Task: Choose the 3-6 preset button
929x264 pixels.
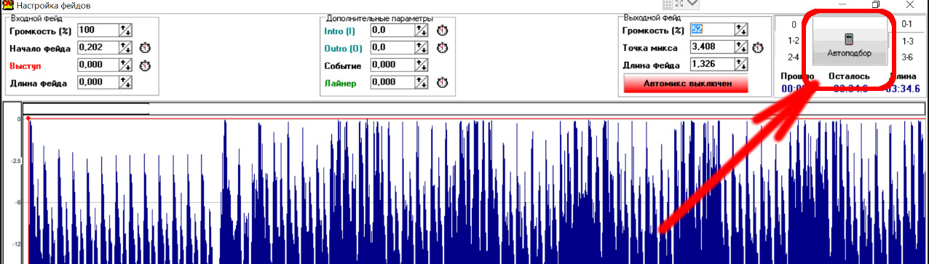Action: pyautogui.click(x=907, y=57)
